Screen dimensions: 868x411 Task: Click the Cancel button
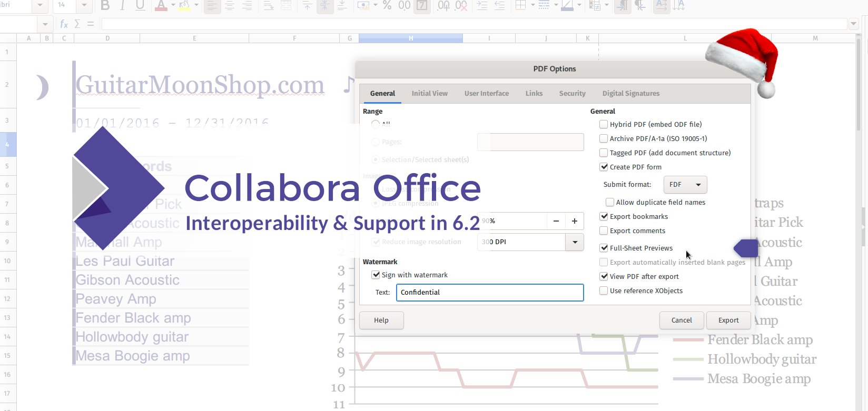(682, 320)
